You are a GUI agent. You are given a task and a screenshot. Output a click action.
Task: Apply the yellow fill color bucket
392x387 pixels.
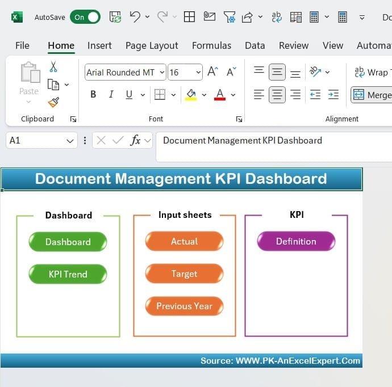191,95
